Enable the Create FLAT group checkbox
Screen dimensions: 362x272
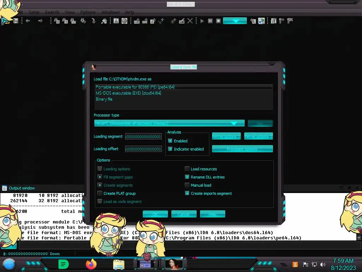pos(100,193)
